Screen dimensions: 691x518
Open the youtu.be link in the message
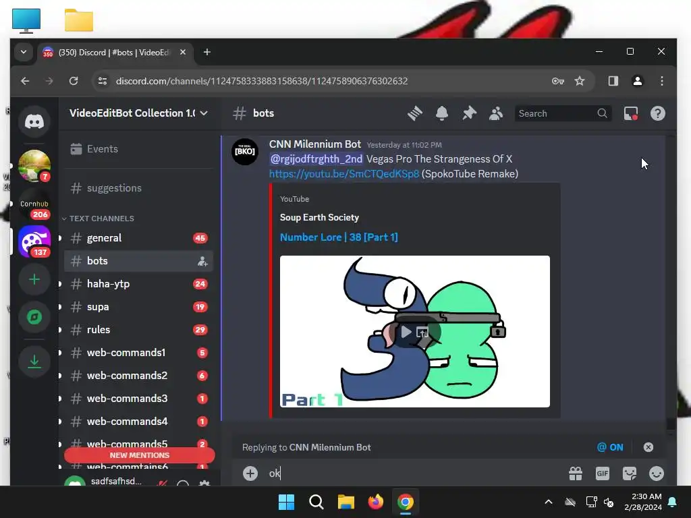pos(343,174)
